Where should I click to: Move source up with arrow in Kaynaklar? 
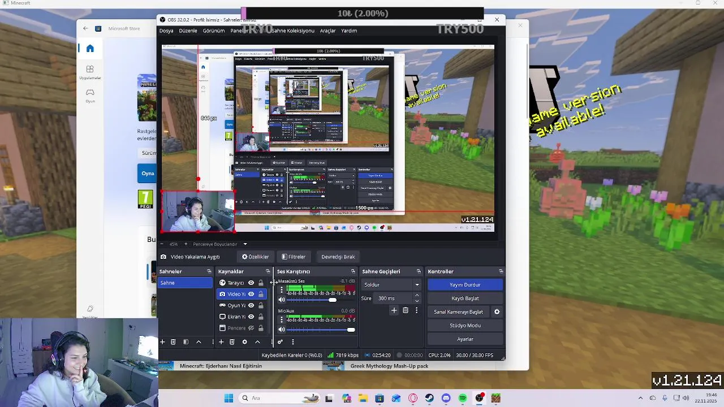click(x=257, y=342)
